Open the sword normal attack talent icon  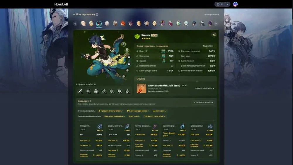tap(80, 91)
